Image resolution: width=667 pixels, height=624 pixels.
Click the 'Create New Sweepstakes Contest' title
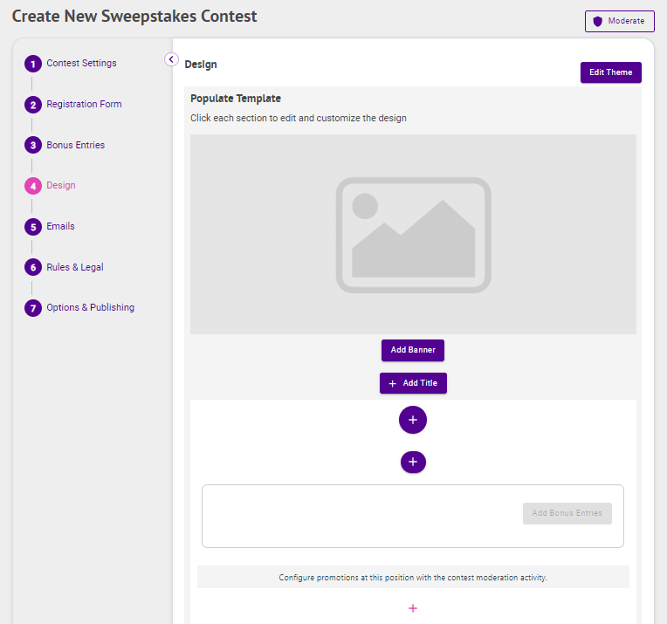[x=134, y=17]
